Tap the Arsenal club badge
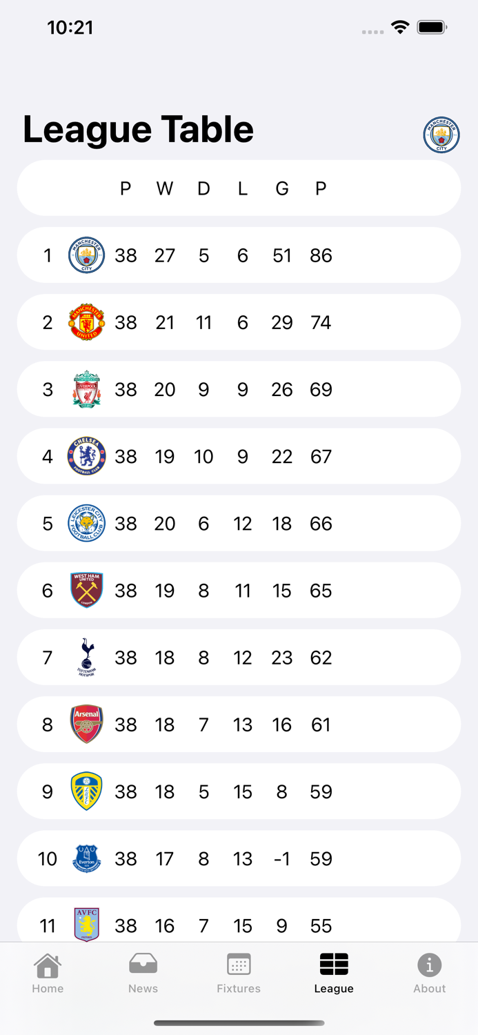Viewport: 478px width, 1035px height. (86, 724)
